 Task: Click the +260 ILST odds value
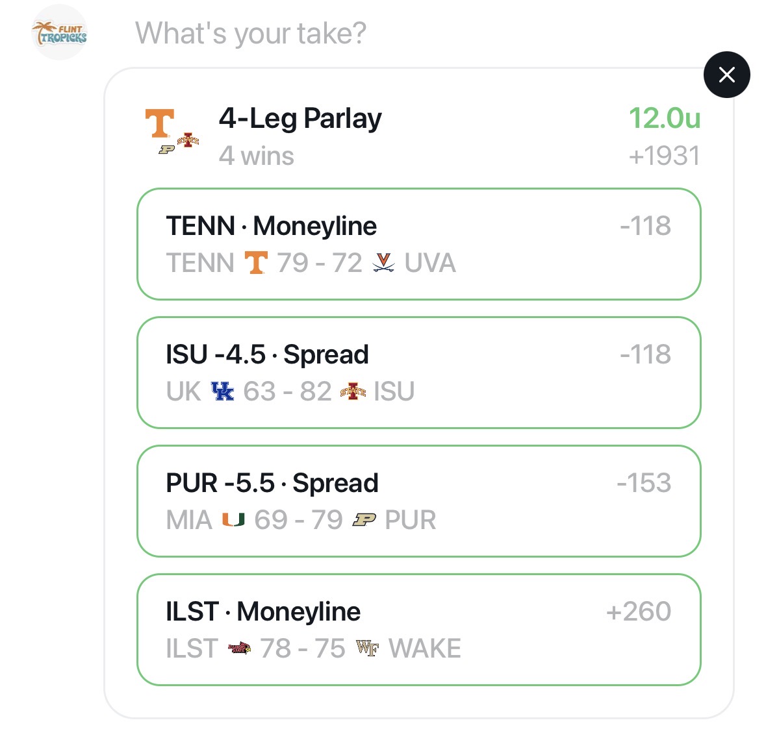[x=638, y=612]
